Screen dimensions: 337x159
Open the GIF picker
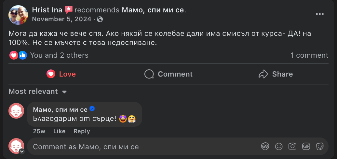306,146
